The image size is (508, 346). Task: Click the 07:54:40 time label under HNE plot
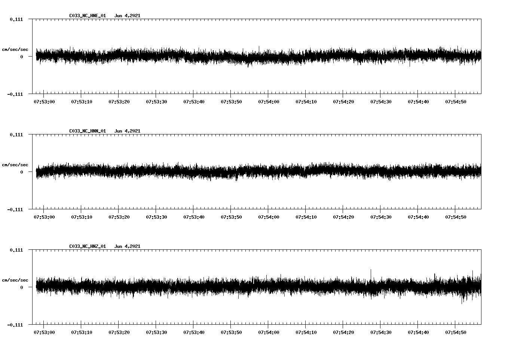pyautogui.click(x=418, y=101)
